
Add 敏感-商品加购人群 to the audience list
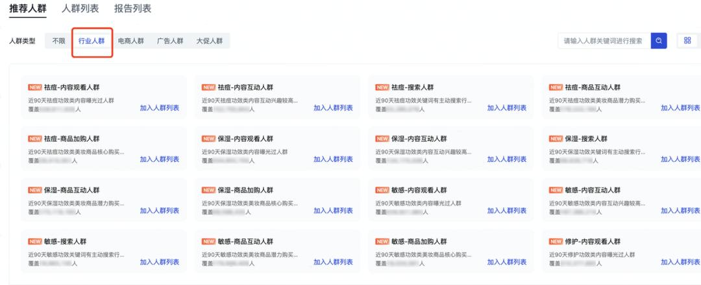pos(507,262)
